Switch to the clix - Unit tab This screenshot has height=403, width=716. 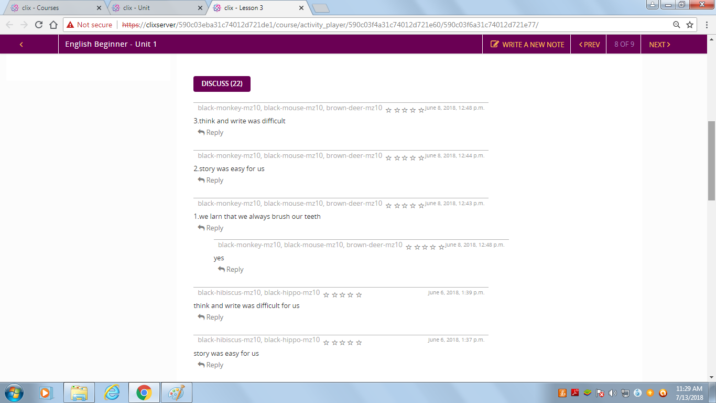pyautogui.click(x=157, y=8)
